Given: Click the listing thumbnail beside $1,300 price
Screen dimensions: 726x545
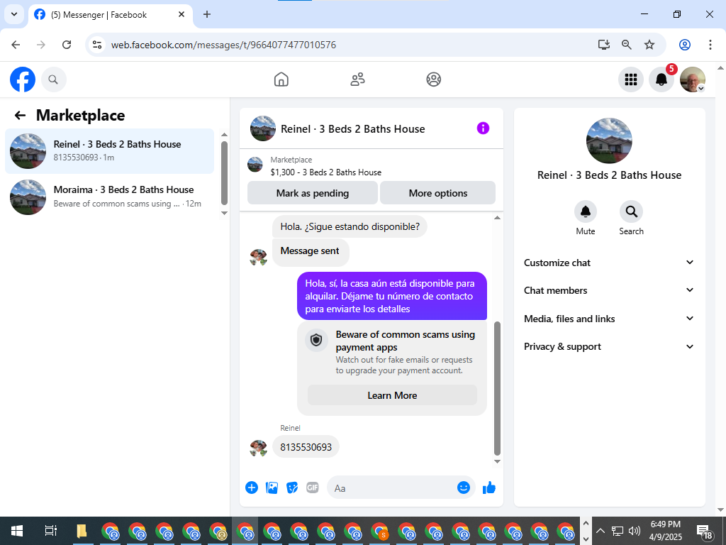Looking at the screenshot, I should tap(255, 165).
